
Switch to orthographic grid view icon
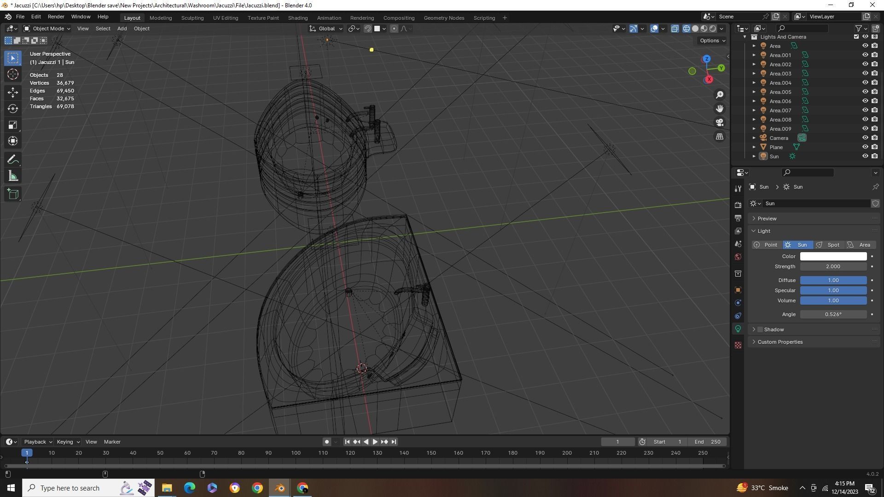tap(719, 137)
